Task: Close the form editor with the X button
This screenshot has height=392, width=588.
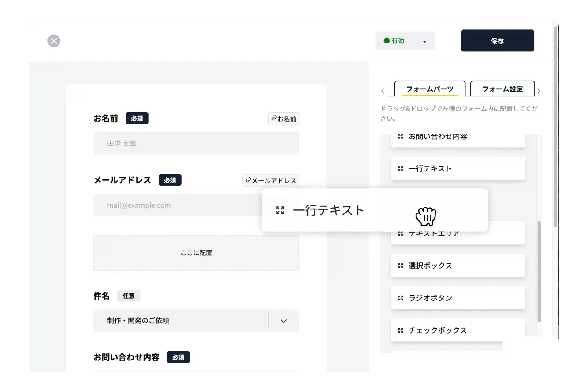Action: pyautogui.click(x=54, y=41)
